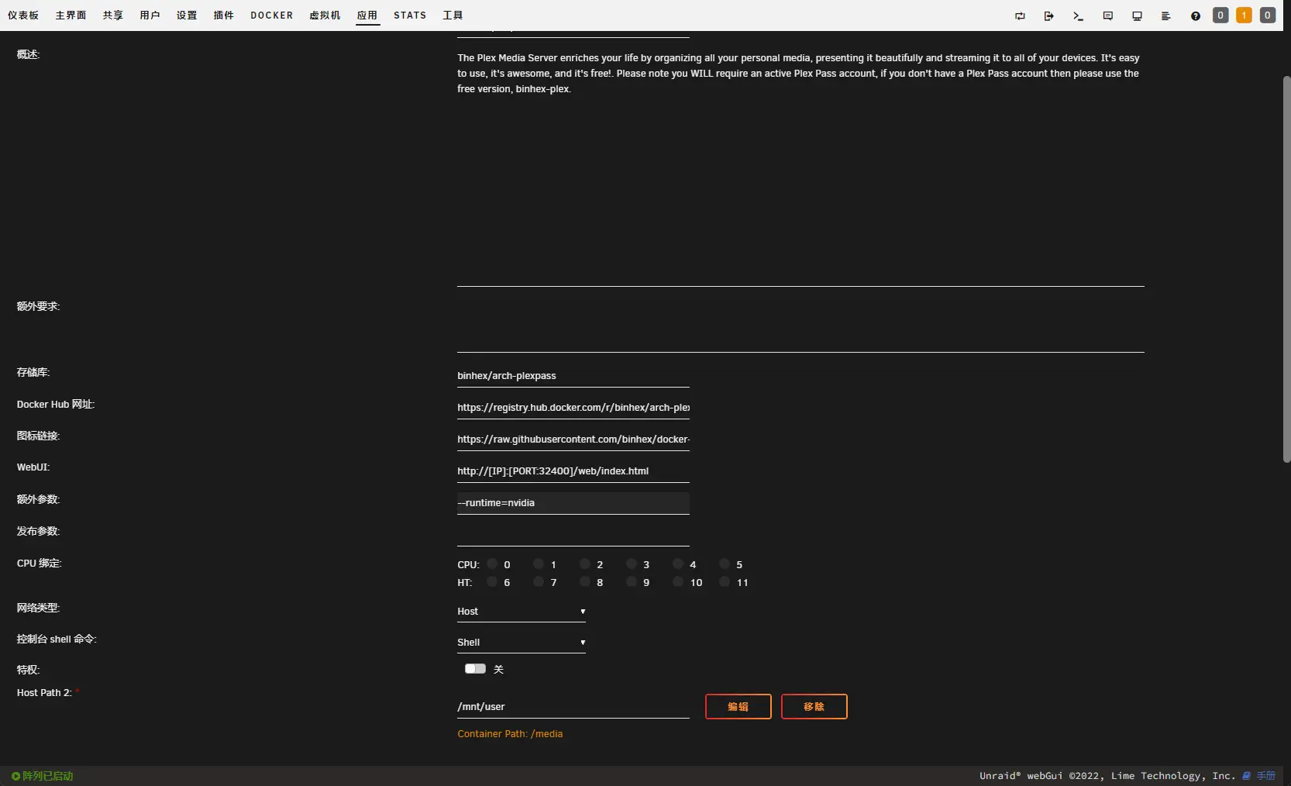This screenshot has height=786, width=1291.
Task: Select CPU core 0 checkbox
Action: coord(493,564)
